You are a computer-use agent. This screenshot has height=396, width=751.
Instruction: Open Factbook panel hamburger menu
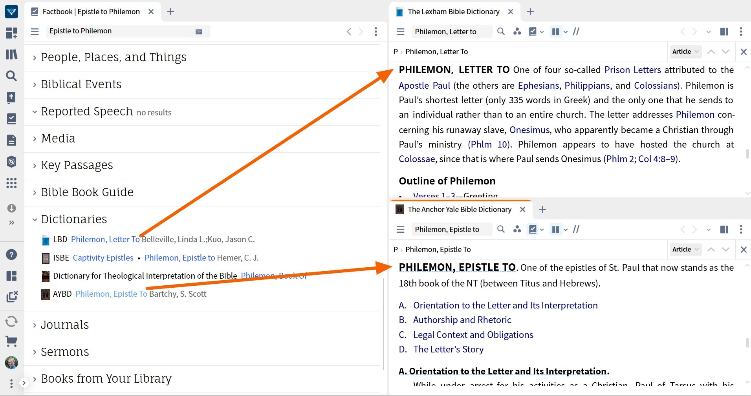point(35,31)
